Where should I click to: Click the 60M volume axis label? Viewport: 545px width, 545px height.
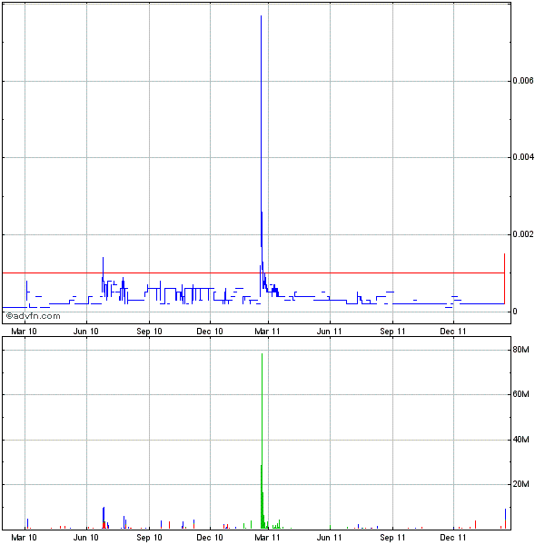(520, 394)
